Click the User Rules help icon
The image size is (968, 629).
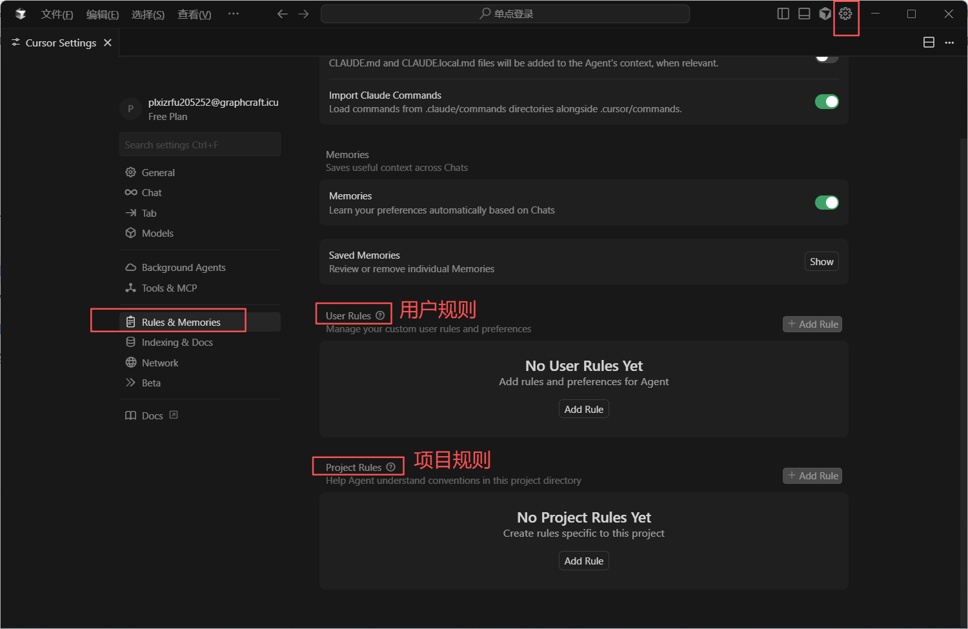[380, 315]
